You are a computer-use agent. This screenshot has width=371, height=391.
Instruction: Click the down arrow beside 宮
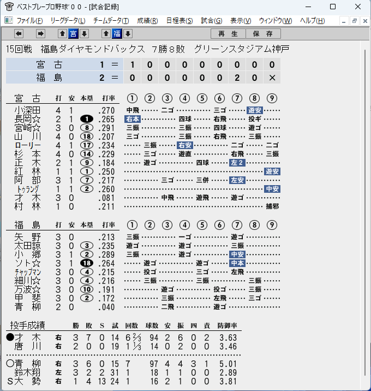[84, 33]
